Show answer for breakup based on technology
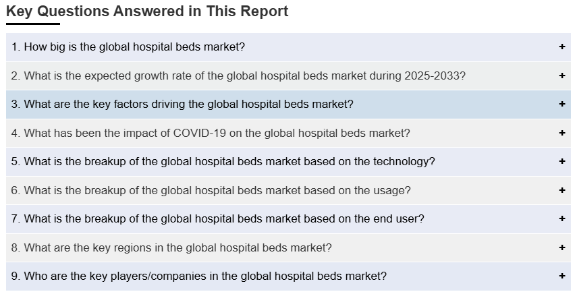 223,162
